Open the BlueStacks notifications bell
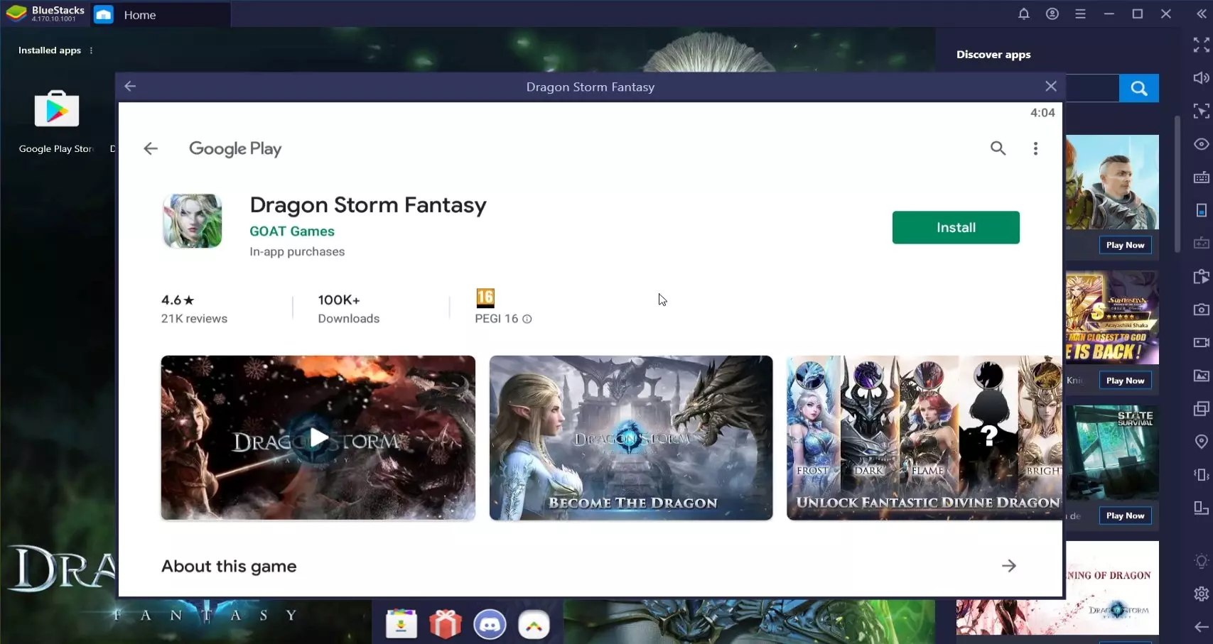Screen dimensions: 1213x644 tap(1023, 14)
